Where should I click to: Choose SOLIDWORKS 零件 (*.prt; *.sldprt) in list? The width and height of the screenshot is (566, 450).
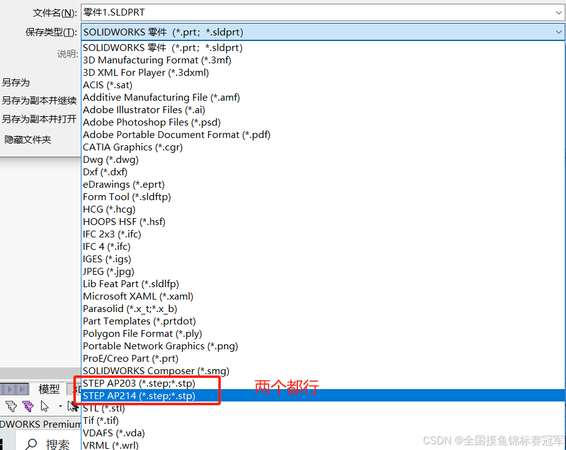click(323, 48)
